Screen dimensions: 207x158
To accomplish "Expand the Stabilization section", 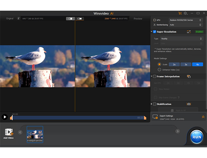I will [x=151, y=104].
